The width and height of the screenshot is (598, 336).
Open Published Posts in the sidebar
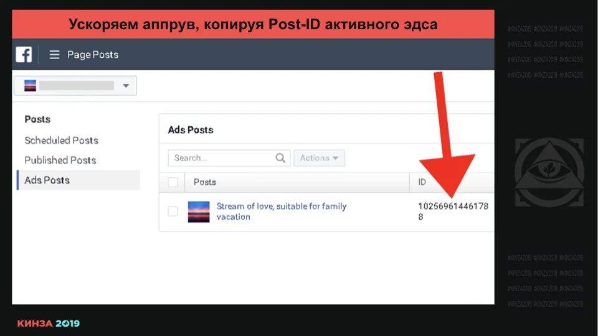click(x=60, y=161)
